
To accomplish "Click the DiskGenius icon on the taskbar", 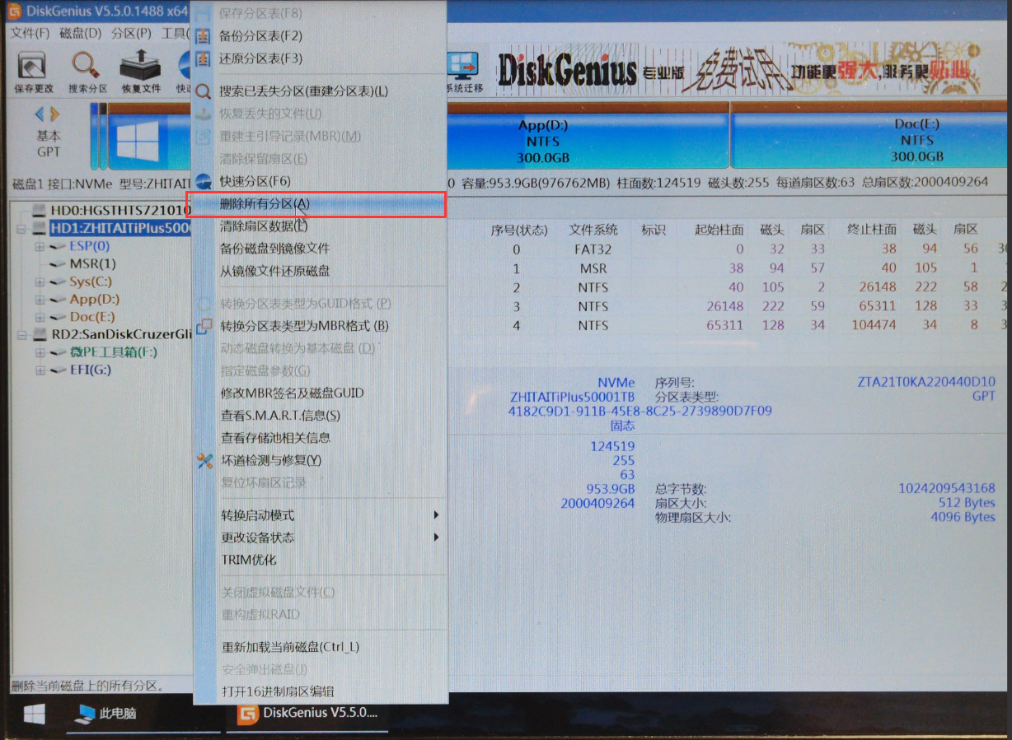I will 246,713.
